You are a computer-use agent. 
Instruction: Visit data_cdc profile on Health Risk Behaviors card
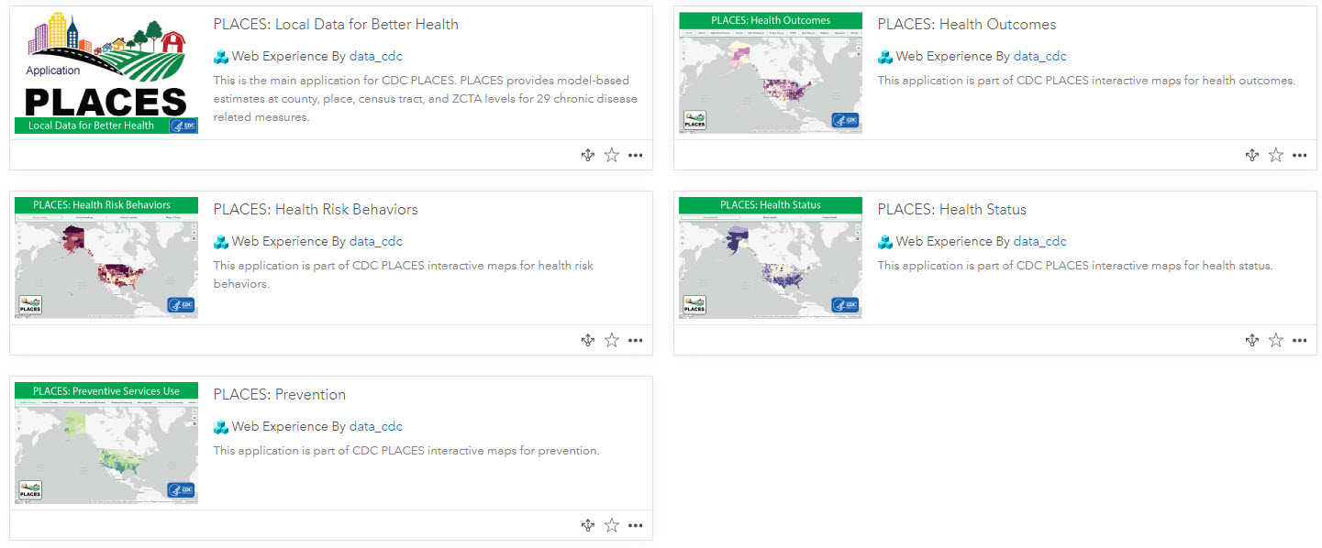(x=376, y=241)
